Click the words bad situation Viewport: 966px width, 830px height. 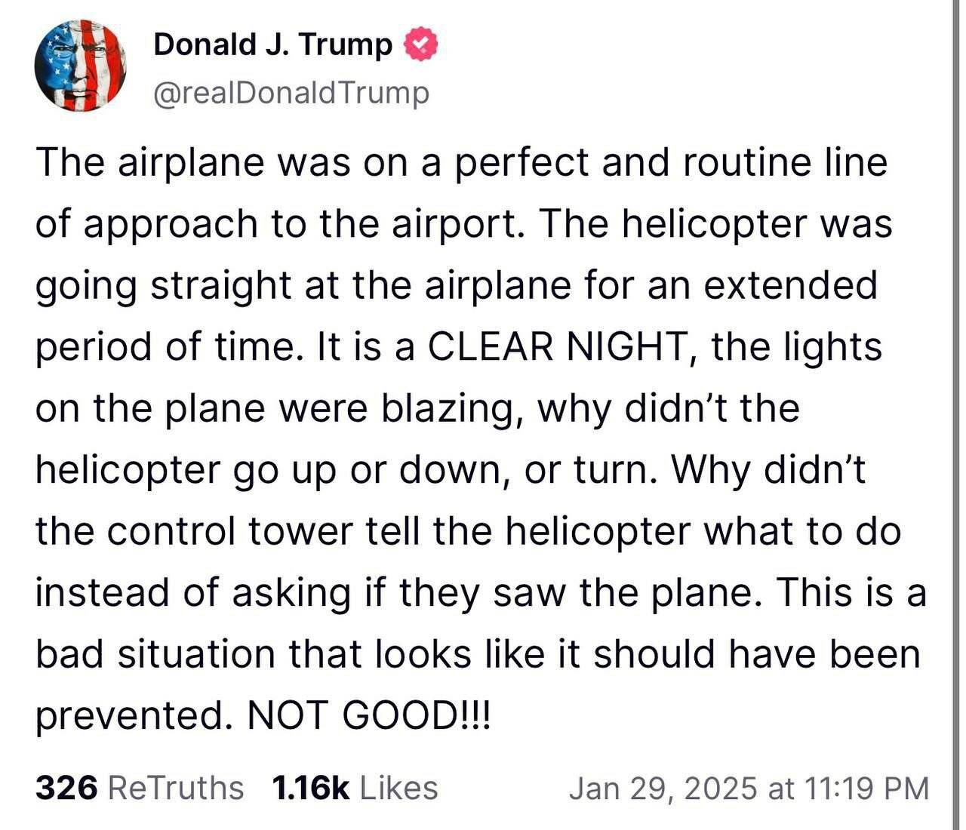(155, 654)
